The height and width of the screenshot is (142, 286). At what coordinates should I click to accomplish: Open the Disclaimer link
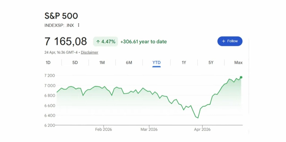tap(90, 52)
